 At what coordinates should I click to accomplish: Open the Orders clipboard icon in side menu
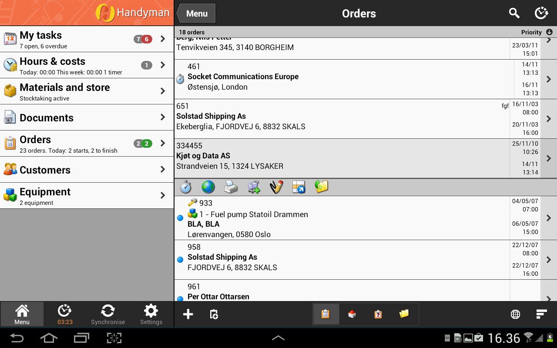[x=10, y=143]
